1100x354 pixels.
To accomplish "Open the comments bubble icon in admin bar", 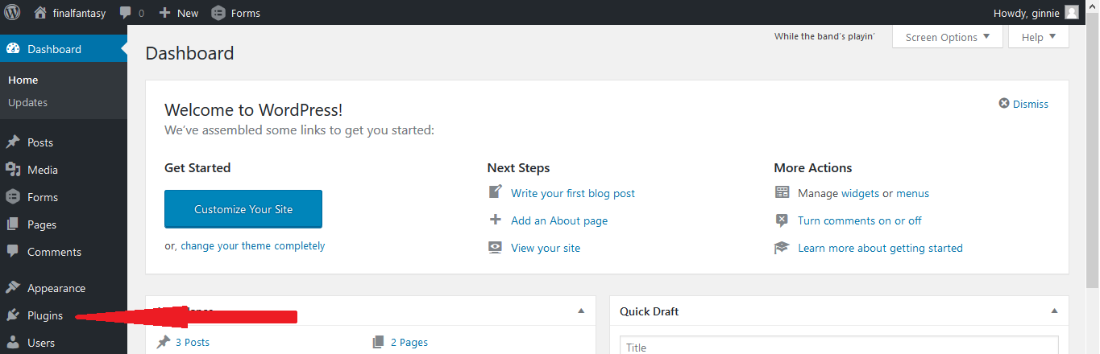I will point(125,13).
